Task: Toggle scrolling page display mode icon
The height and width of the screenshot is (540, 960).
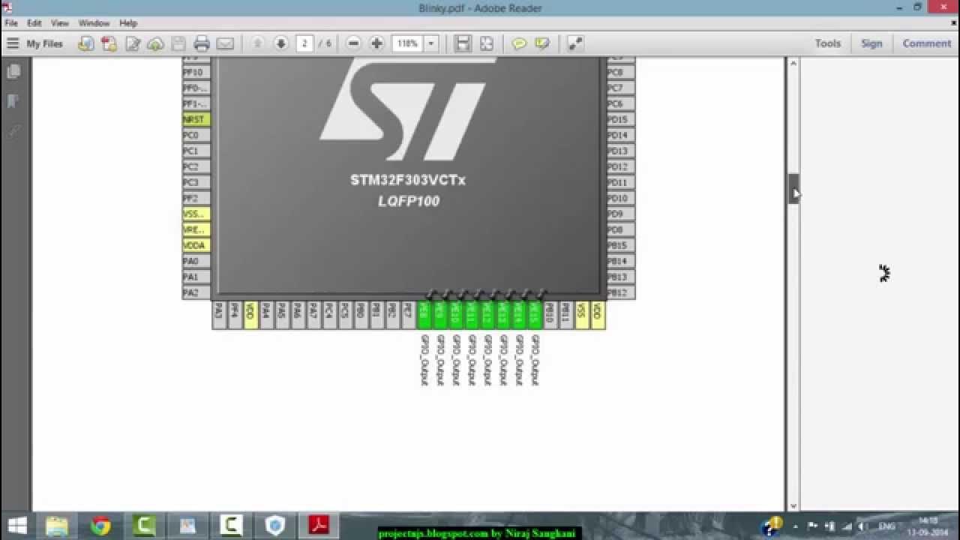Action: [x=463, y=43]
